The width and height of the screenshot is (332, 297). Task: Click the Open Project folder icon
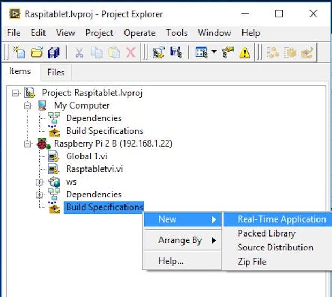click(36, 52)
